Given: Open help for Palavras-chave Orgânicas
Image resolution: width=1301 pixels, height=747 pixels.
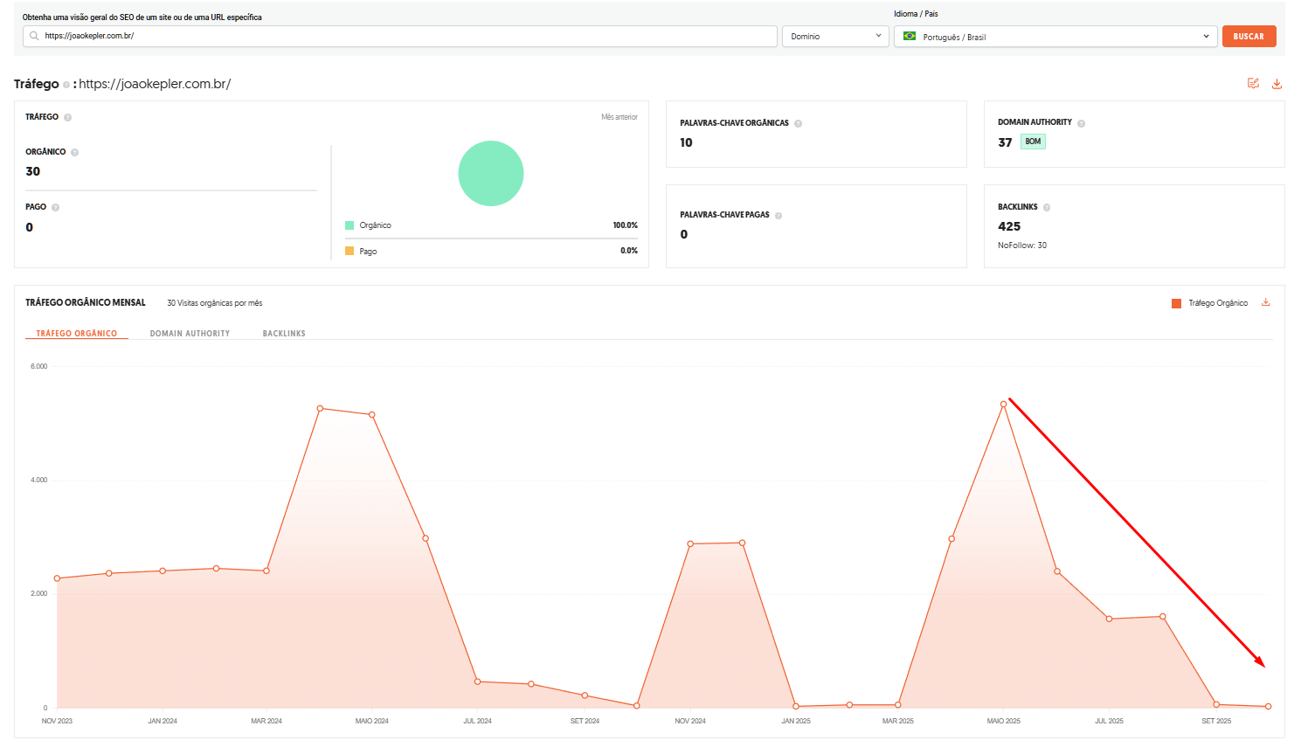Looking at the screenshot, I should point(798,123).
